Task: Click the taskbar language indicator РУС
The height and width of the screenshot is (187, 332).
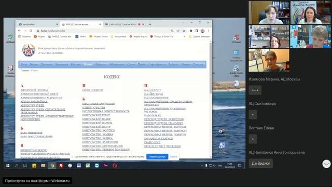Action: click(220, 166)
